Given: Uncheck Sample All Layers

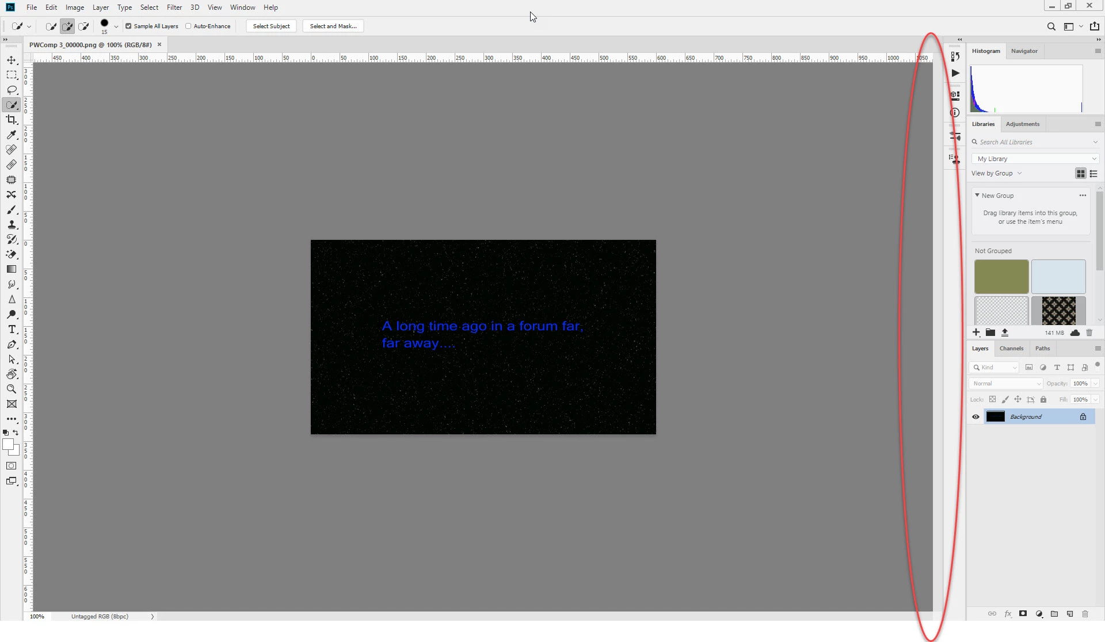Looking at the screenshot, I should click(129, 26).
